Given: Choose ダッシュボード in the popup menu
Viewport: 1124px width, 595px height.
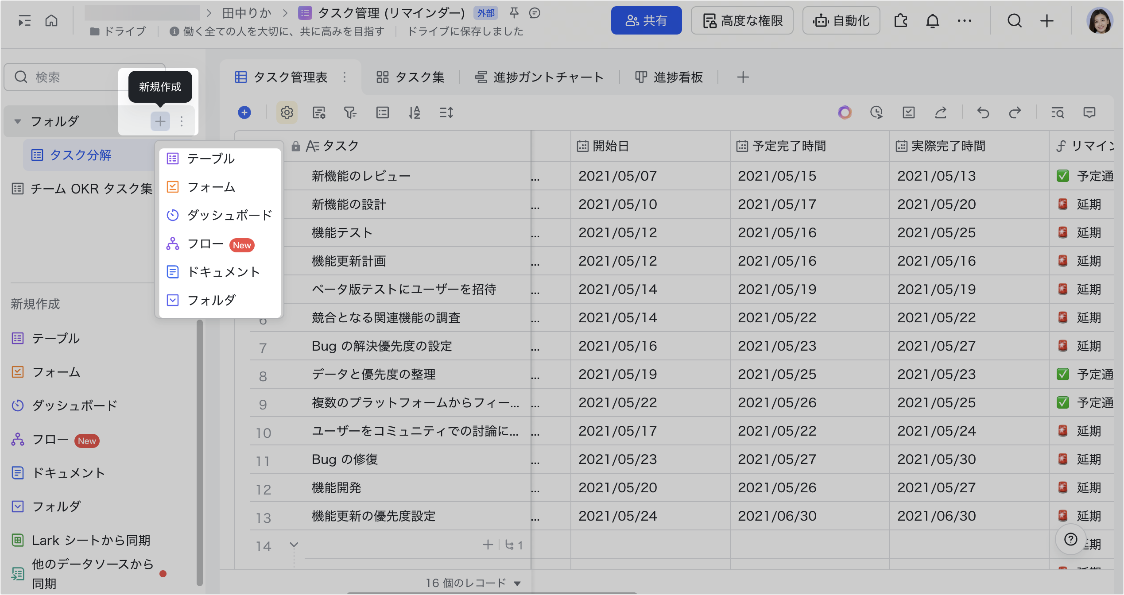Looking at the screenshot, I should (x=229, y=215).
